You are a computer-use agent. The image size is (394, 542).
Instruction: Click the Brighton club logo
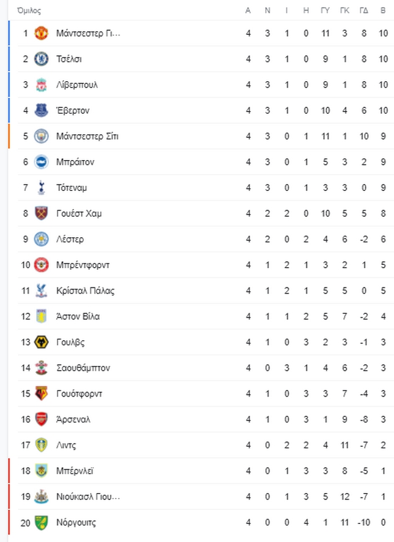[x=41, y=162]
